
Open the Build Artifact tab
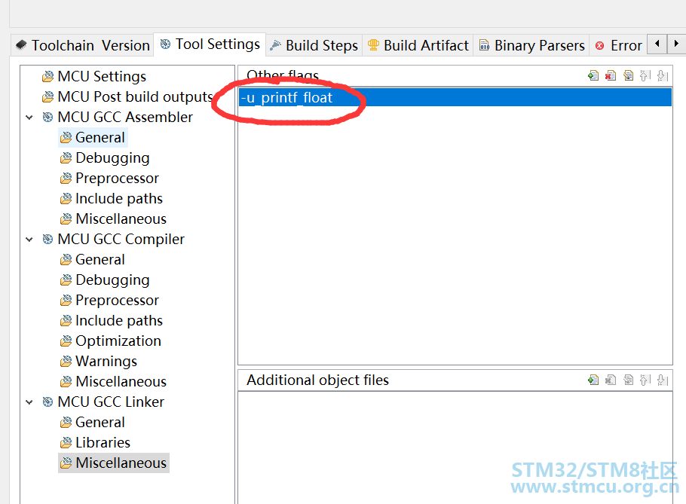pyautogui.click(x=418, y=45)
